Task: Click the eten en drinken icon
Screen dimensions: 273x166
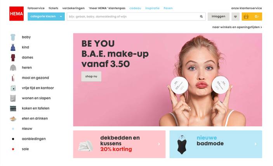Action: pyautogui.click(x=13, y=119)
